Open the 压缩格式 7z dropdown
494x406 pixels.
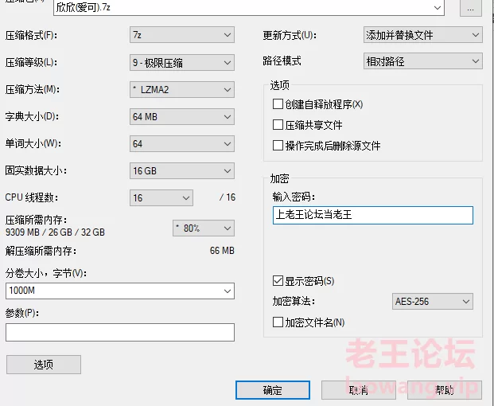click(182, 35)
